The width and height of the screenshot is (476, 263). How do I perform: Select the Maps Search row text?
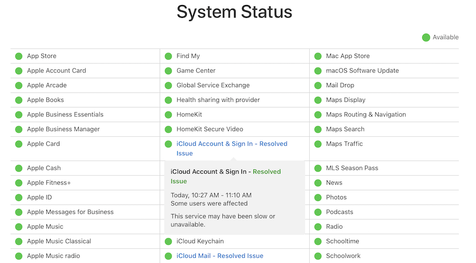pos(345,129)
